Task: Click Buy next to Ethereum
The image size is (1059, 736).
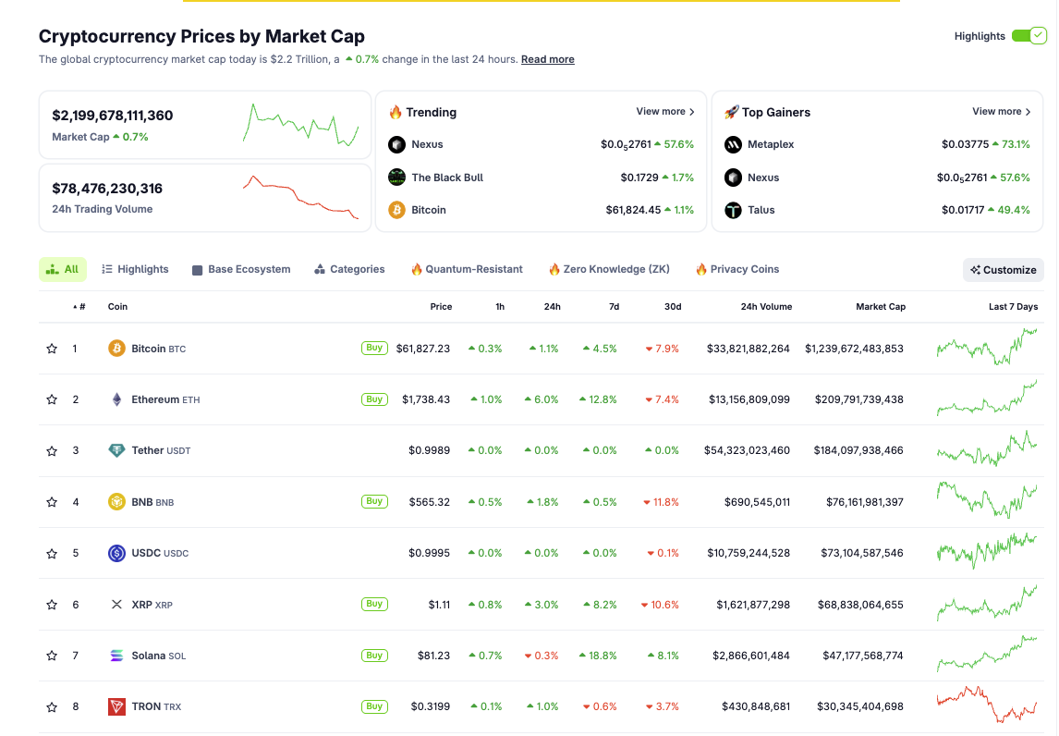Action: click(375, 399)
